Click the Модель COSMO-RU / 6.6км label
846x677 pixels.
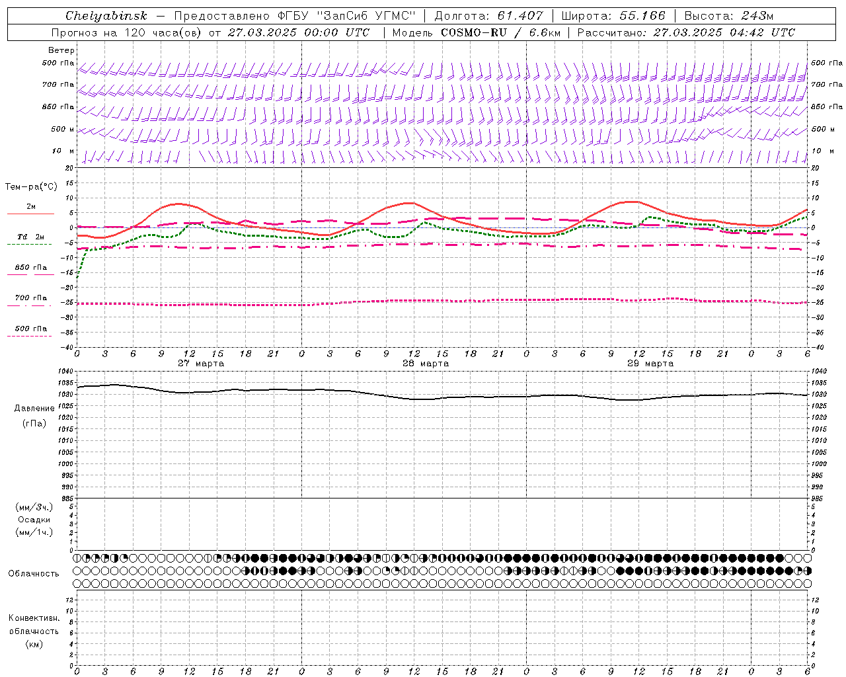476,32
